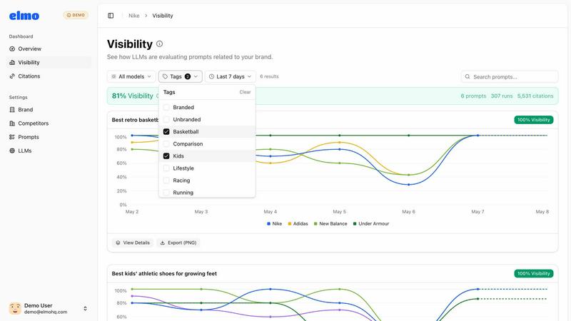Click the 100% Visibility badge on kids' shoes card
Screen dimensions: 571x321
click(533, 273)
